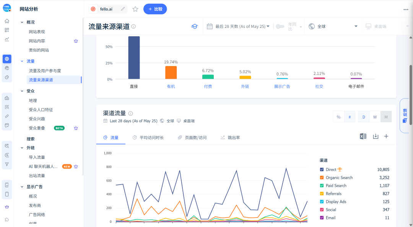Viewport: 413px width, 227px height.
Task: Open the pie chart icon in left rail
Action: pyautogui.click(x=7, y=77)
